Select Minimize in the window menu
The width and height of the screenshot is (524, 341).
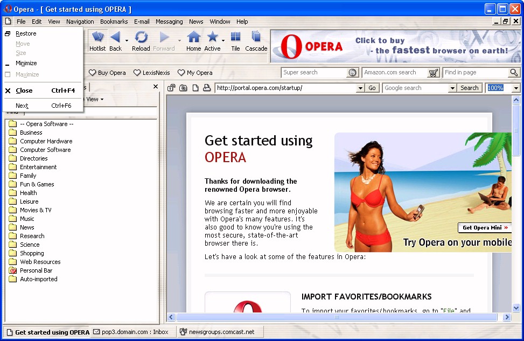[x=43, y=63]
